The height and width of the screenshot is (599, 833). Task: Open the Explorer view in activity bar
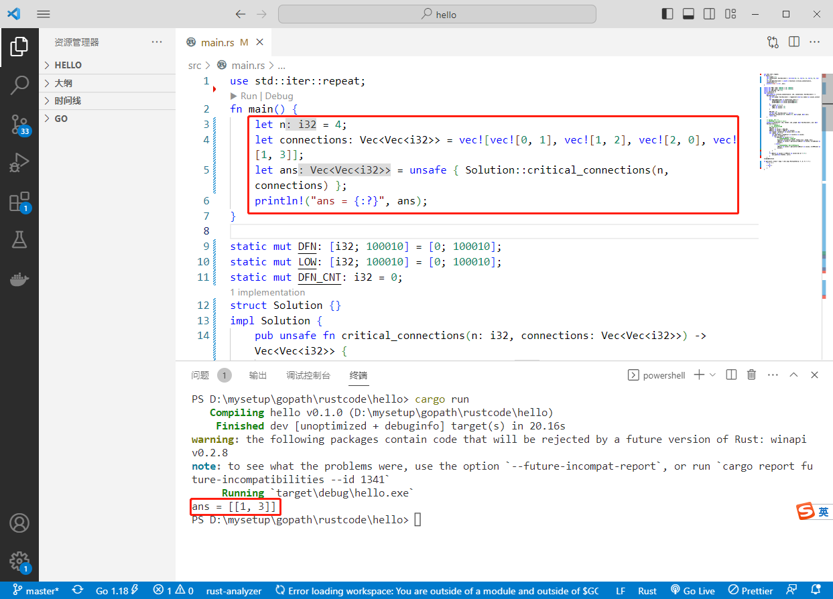point(19,47)
